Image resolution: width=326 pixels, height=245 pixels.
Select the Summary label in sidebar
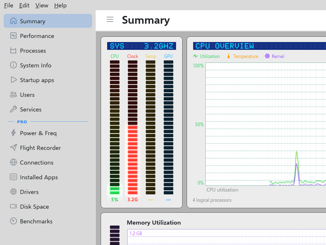tap(33, 21)
